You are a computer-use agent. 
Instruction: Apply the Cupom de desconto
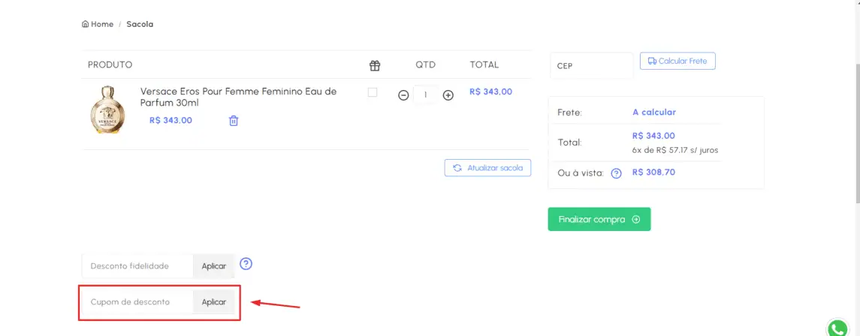point(214,302)
